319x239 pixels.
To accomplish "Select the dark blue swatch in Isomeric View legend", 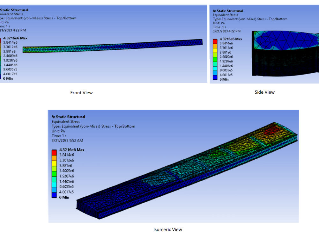I will tap(54, 195).
